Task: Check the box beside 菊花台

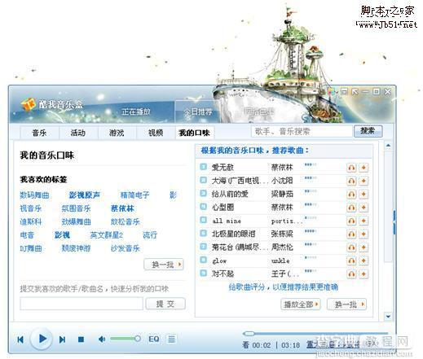Action: point(203,247)
